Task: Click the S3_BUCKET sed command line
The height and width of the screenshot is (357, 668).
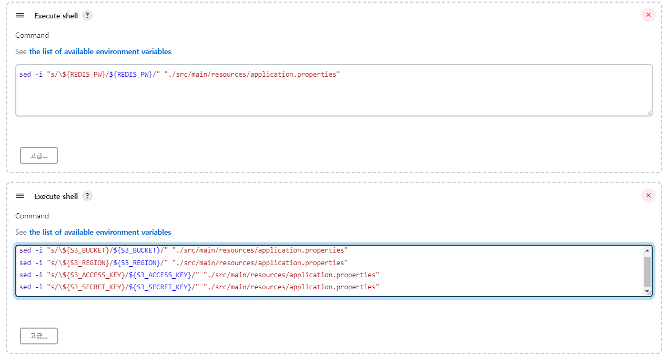Action: point(184,250)
